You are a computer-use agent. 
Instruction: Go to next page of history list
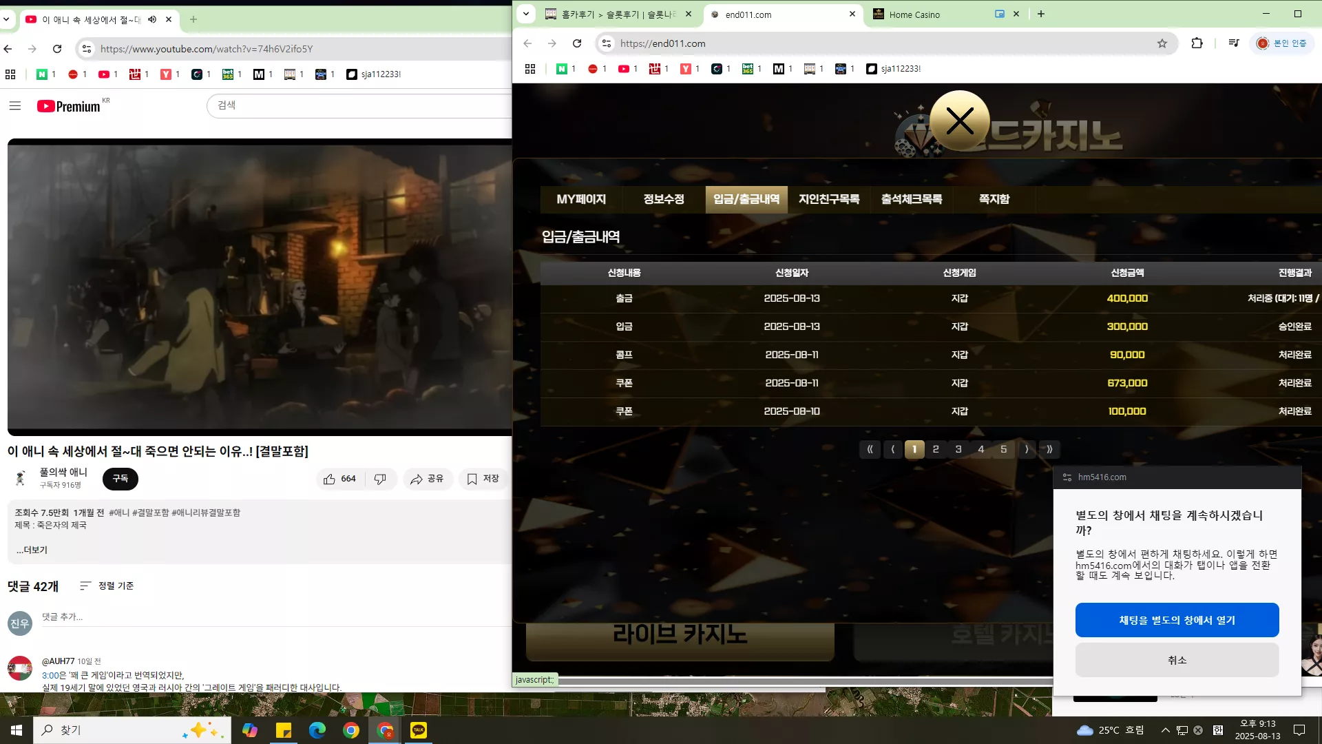1027,450
